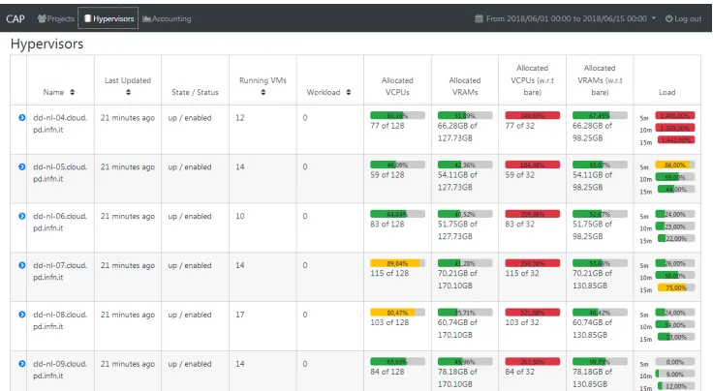
Task: Click "77 of 32" bare VCPU text
Action: pos(520,126)
